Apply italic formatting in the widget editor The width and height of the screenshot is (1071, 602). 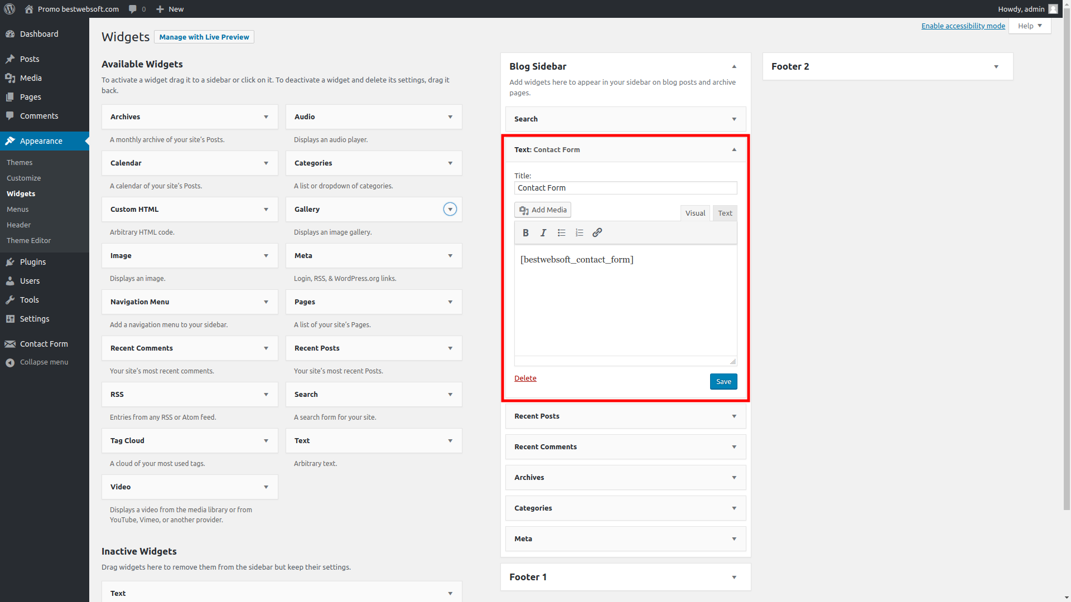click(543, 232)
